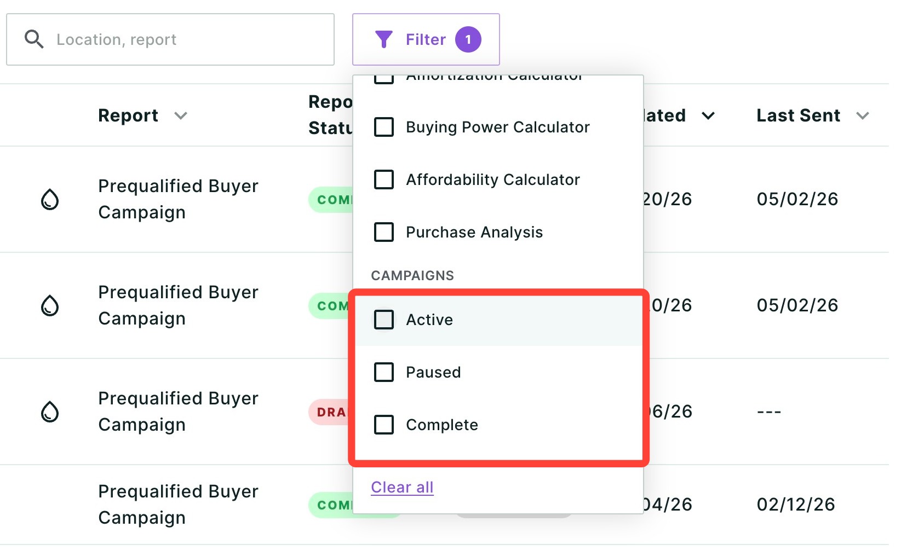This screenshot has height=556, width=924.
Task: Click the filter count badge showing 1
Action: (468, 39)
